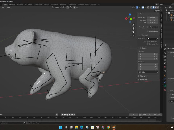This screenshot has width=174, height=130.
Task: Open File Explorer from the taskbar
Action: [x=76, y=127]
